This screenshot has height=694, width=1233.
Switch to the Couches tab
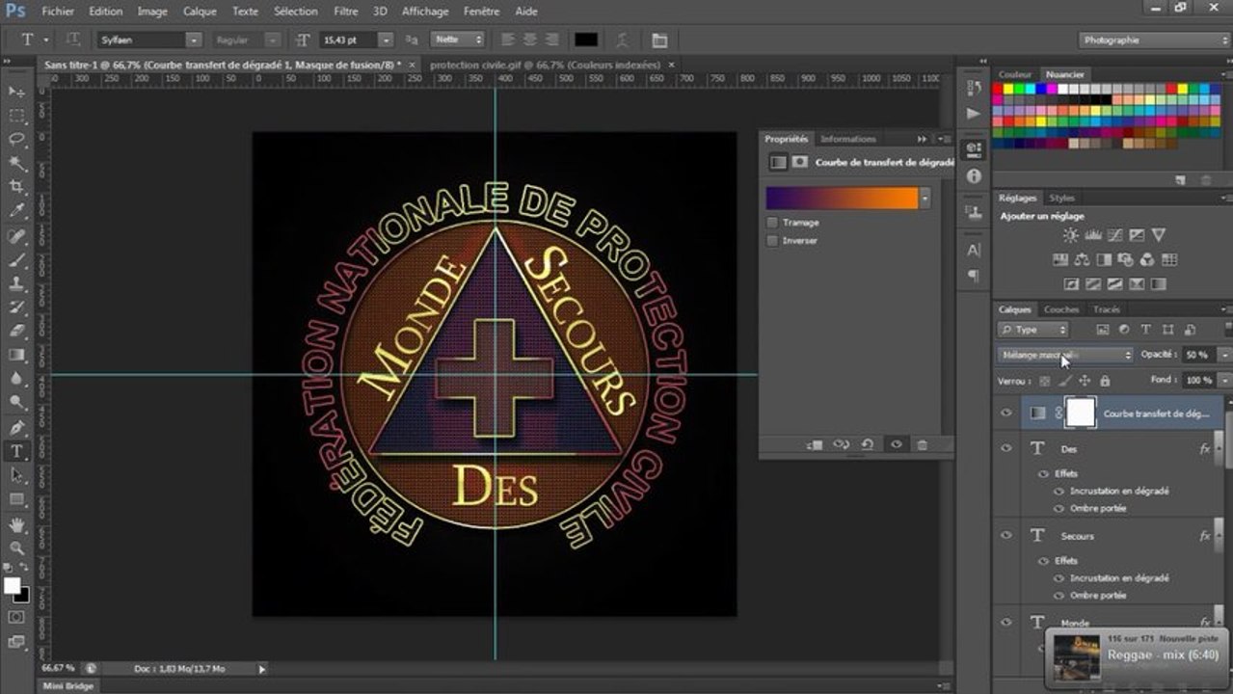pyautogui.click(x=1061, y=309)
